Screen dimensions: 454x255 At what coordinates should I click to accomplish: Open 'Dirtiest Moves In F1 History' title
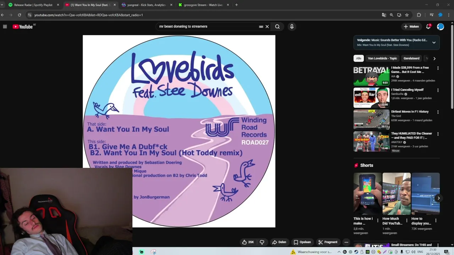point(410,112)
